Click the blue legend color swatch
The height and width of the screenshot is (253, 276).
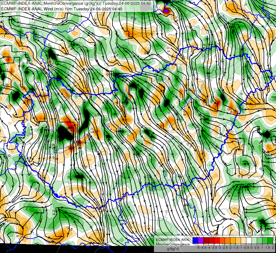tap(195, 241)
